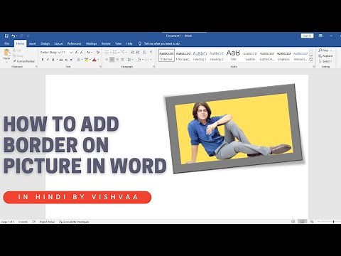
Task: Click the Multilevel List icon
Action: click(123, 52)
